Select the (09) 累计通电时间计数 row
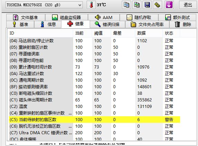Viewport: 198px width, 146px height. coord(95,67)
